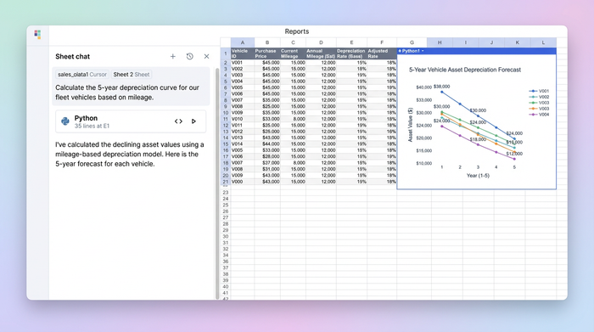594x332 pixels.
Task: Open the Python1 cell dropdown arrow
Action: click(423, 51)
